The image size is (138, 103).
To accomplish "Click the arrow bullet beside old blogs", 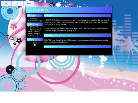I will point(28,19).
